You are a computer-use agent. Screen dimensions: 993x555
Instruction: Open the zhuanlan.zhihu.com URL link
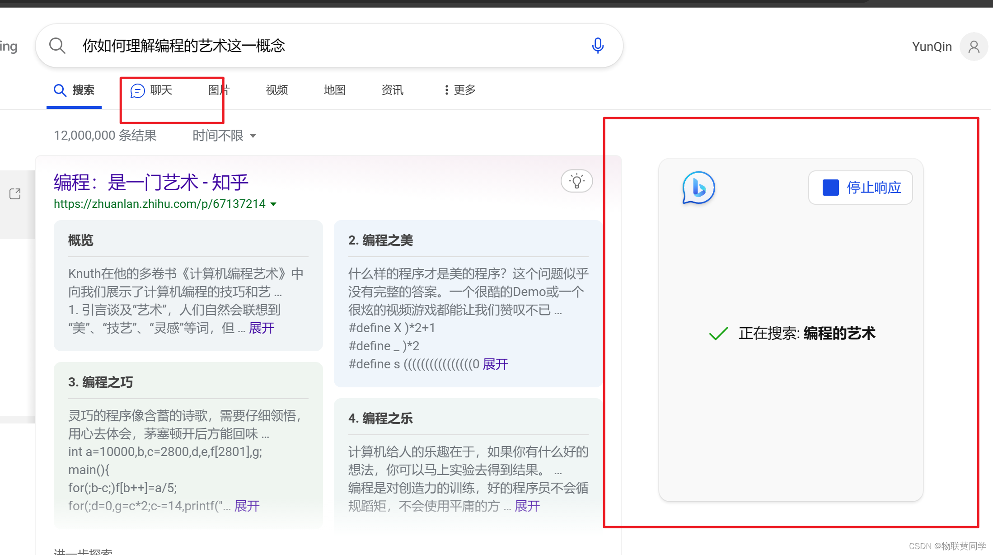[159, 204]
